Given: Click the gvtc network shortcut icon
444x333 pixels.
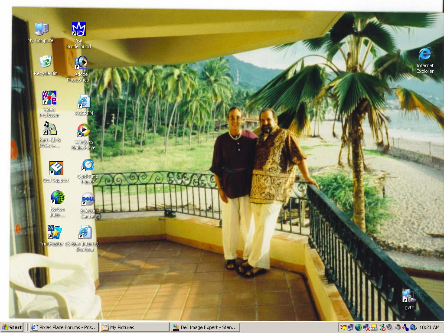Looking at the screenshot, I should tap(409, 296).
